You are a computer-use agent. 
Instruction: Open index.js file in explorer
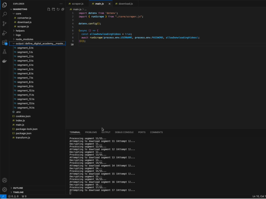coord(37,120)
